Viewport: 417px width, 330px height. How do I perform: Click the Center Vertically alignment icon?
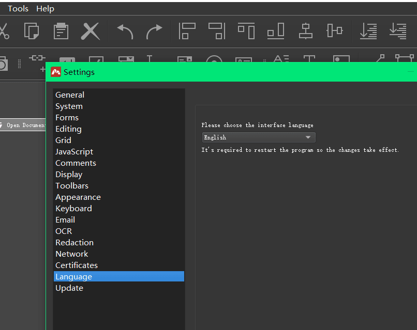[x=335, y=31]
